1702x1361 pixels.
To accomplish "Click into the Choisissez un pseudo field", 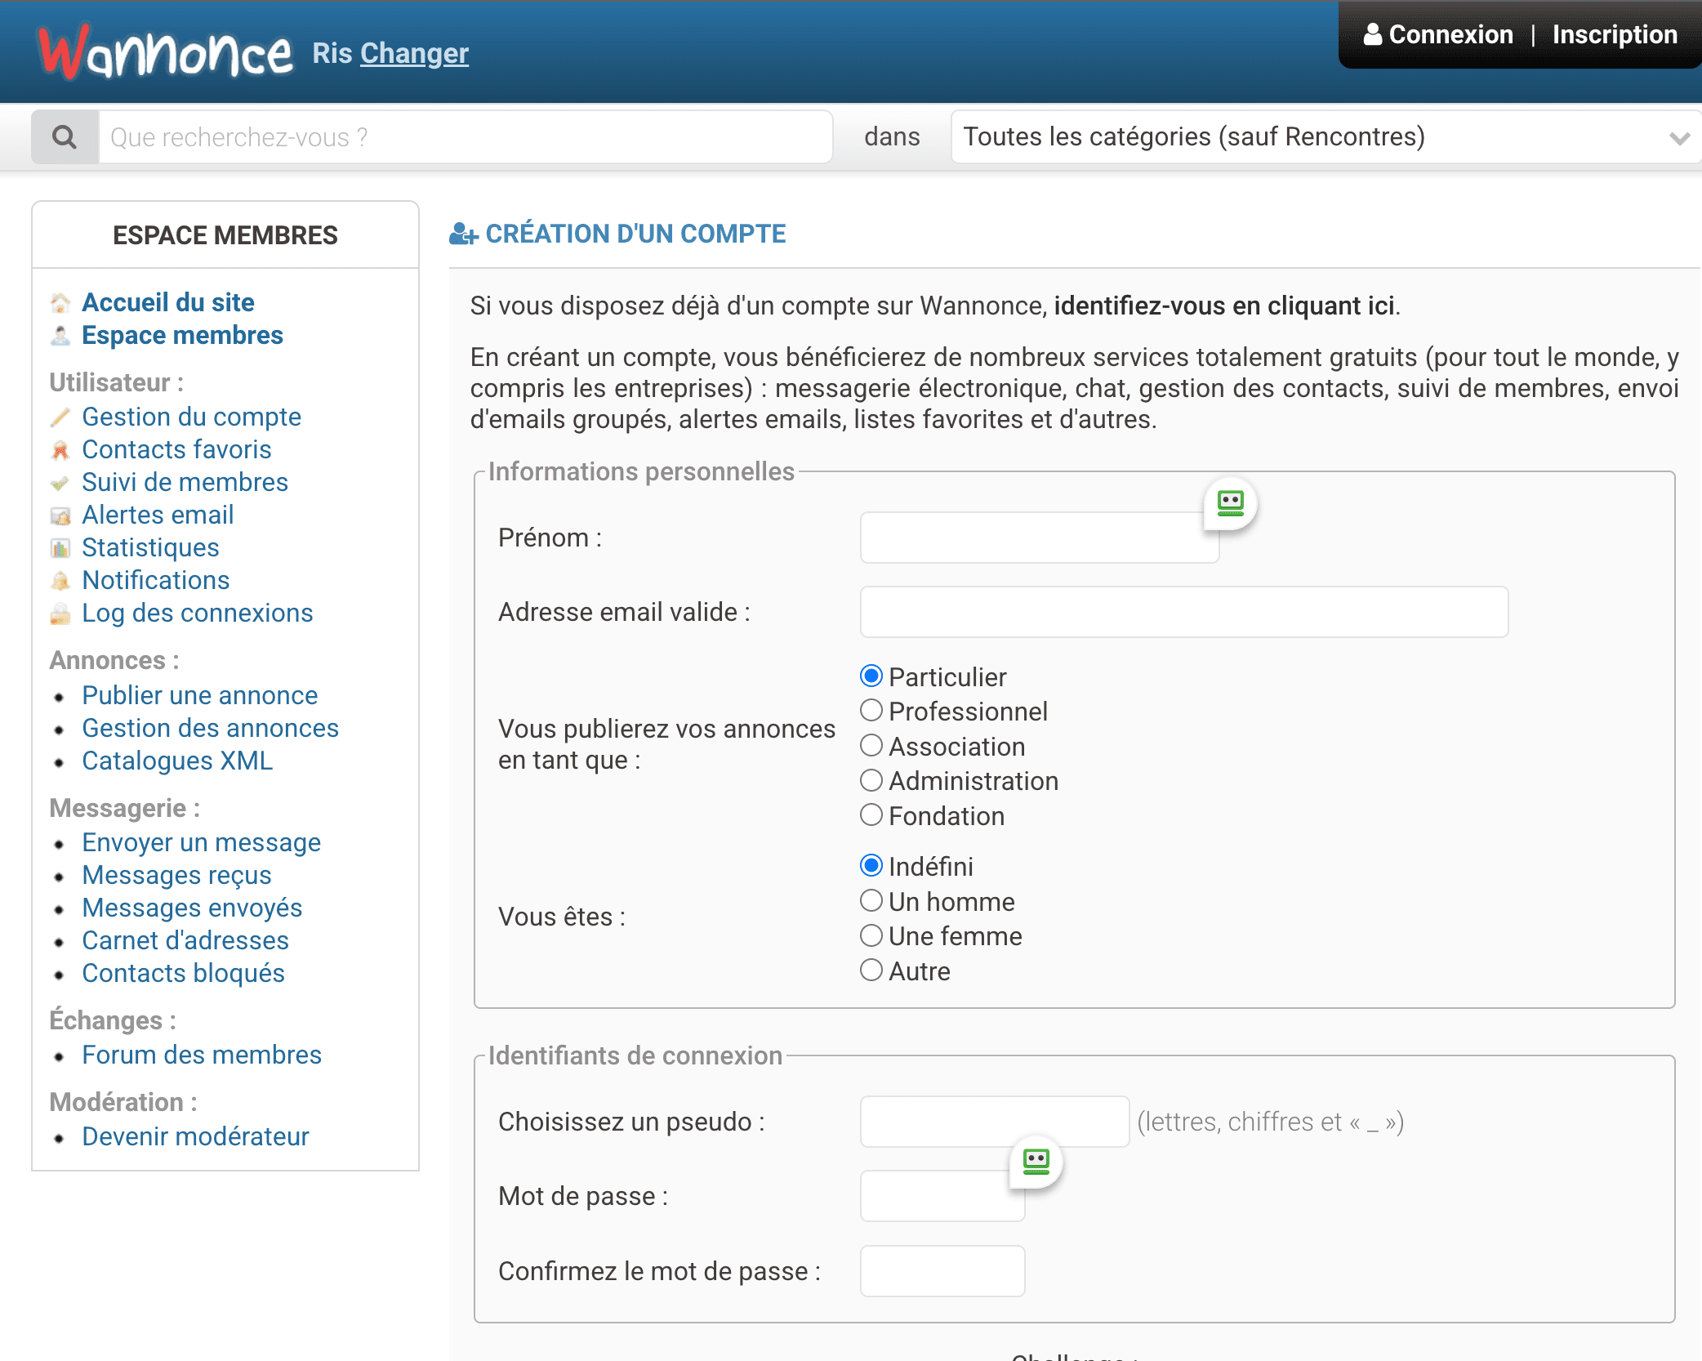I will point(994,1121).
